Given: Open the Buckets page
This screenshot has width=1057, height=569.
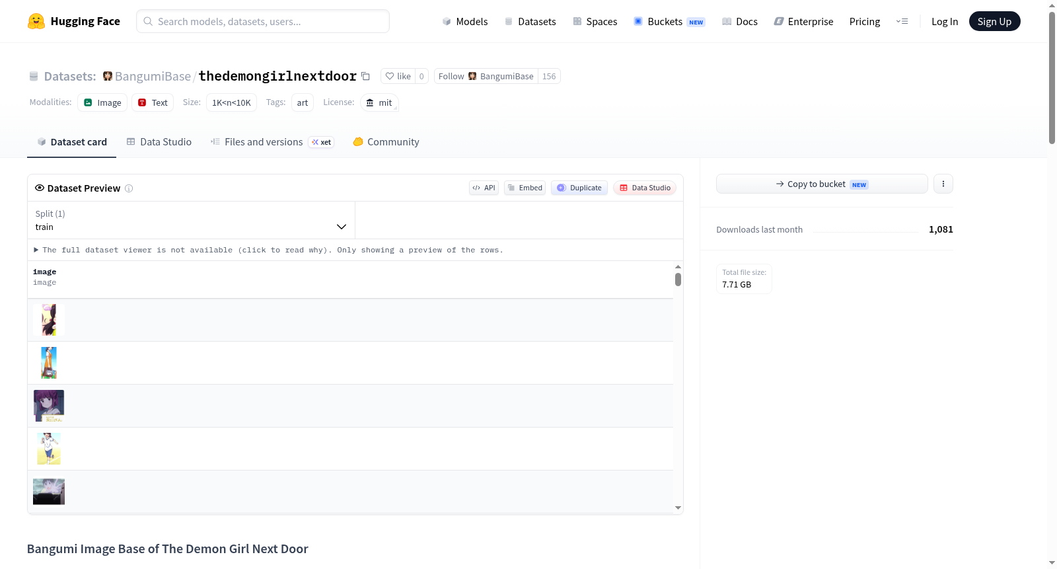Looking at the screenshot, I should (669, 21).
